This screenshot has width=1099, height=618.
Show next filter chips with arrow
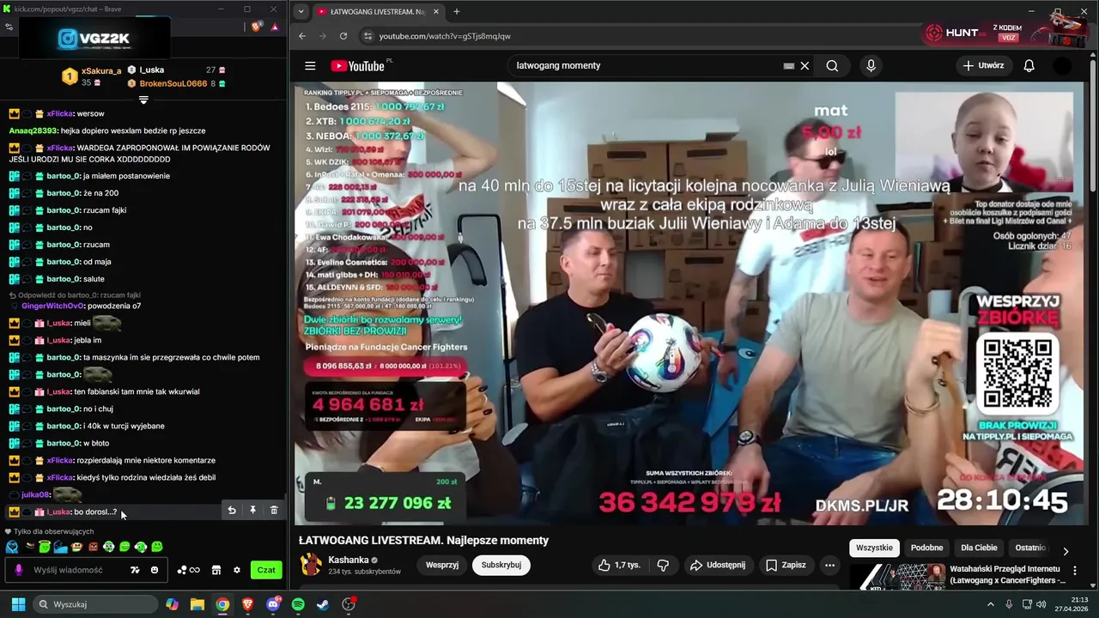[1066, 551]
